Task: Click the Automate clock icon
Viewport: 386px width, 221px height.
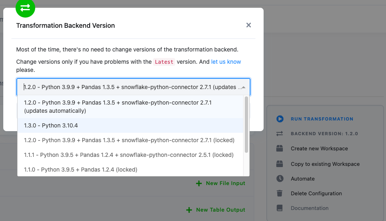Action: tap(280, 179)
